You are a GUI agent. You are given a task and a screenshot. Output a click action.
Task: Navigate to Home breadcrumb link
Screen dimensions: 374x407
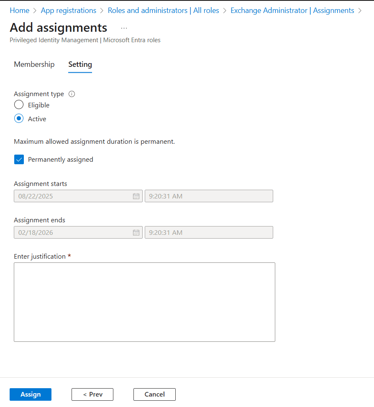20,10
